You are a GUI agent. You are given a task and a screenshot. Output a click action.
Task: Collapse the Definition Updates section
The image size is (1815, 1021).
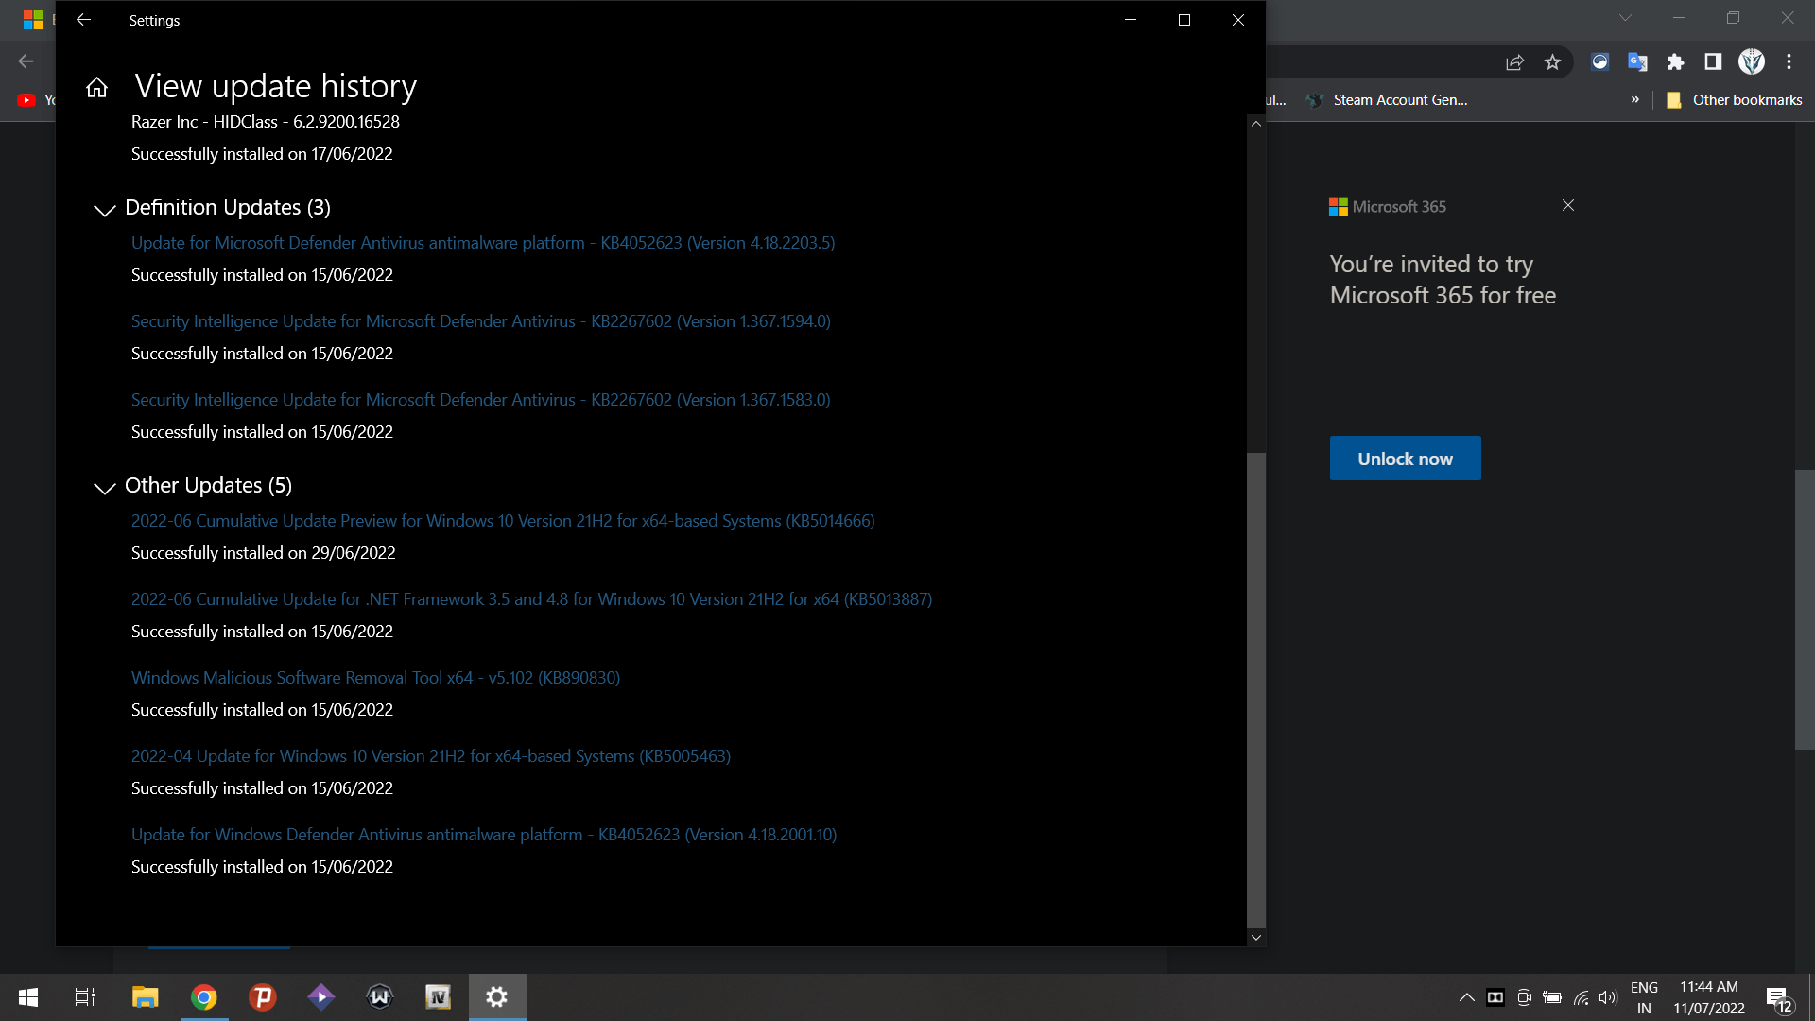(105, 210)
